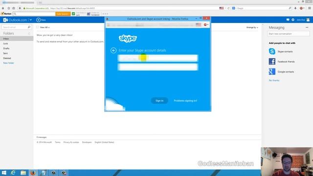Expand the Arrange by dropdown
Screen dimensions: 313x176
[x=252, y=27]
